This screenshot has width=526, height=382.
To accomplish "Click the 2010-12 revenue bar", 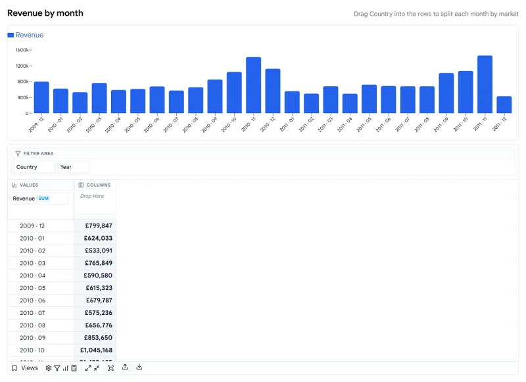I will tap(273, 91).
